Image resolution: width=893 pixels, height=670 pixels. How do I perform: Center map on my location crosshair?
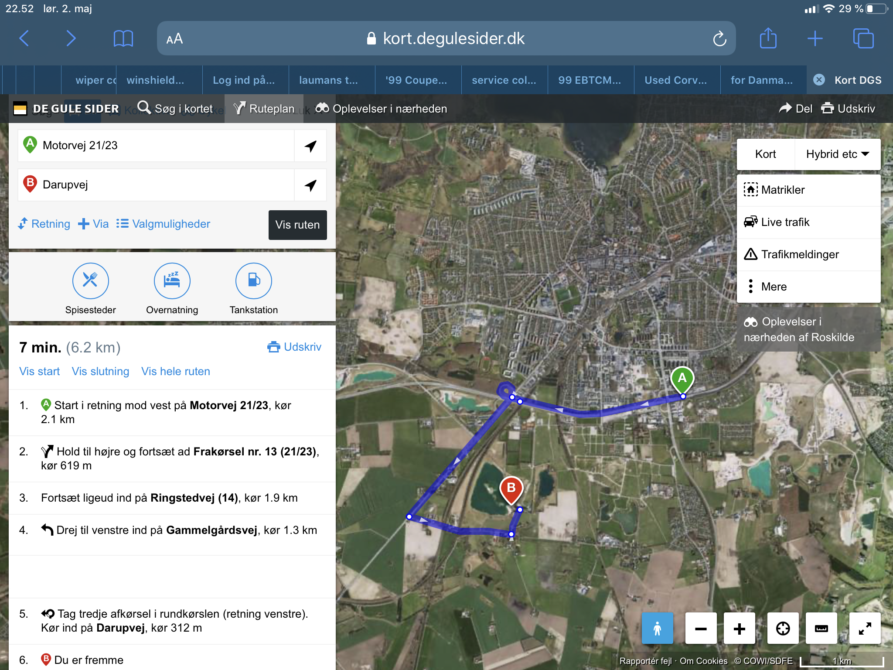pos(783,628)
